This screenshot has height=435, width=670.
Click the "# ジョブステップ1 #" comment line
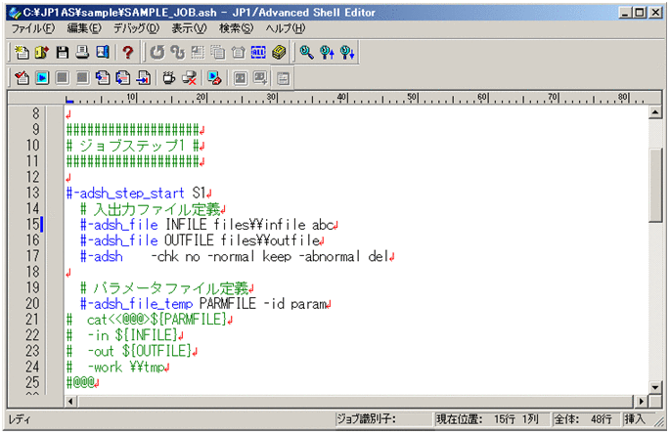(133, 146)
